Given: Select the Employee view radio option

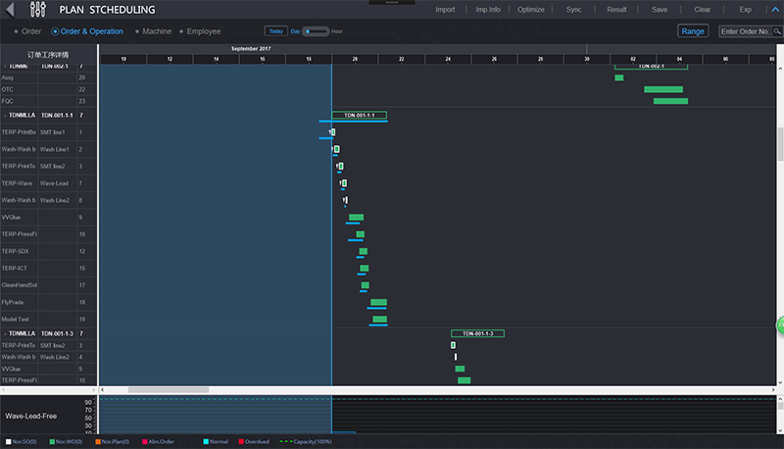Looking at the screenshot, I should [x=198, y=31].
